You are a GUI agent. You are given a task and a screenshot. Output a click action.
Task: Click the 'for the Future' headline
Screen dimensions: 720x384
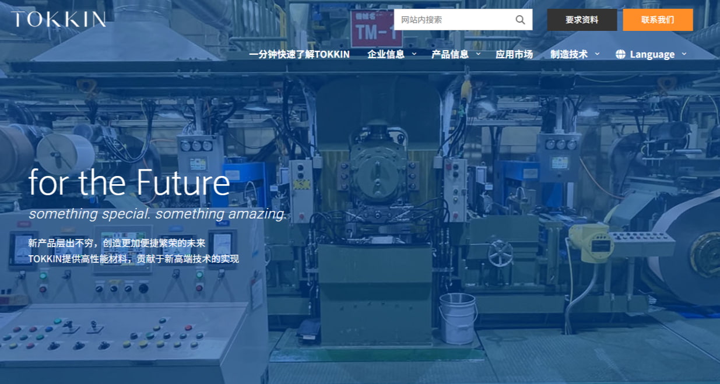[129, 182]
